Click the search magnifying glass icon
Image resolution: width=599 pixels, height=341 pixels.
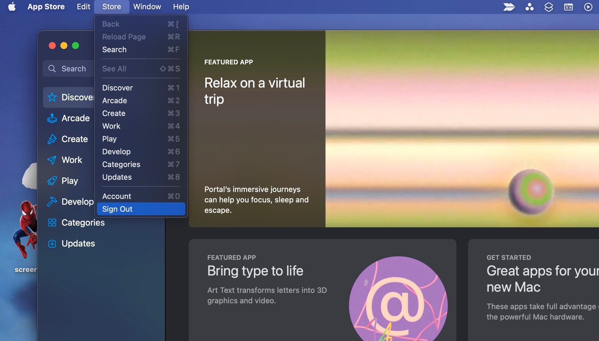(52, 68)
